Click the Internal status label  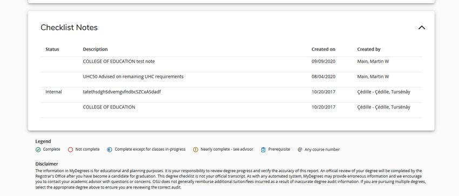point(53,92)
